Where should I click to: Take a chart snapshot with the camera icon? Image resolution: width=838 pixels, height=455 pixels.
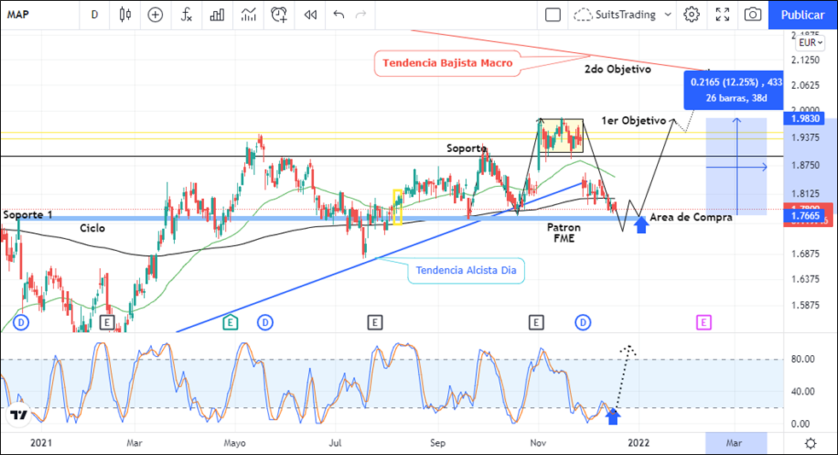pos(753,15)
